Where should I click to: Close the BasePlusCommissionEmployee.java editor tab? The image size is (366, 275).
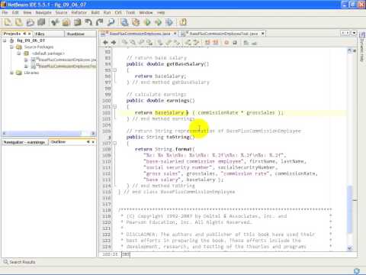(175, 34)
